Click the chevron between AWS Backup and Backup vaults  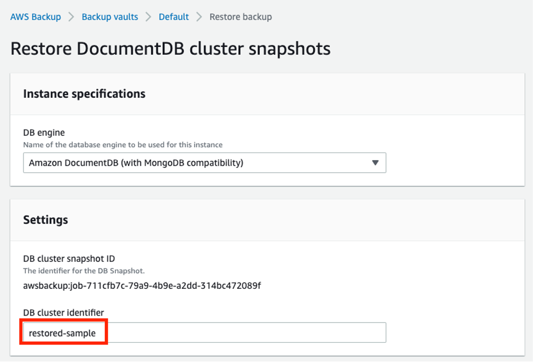tap(70, 17)
